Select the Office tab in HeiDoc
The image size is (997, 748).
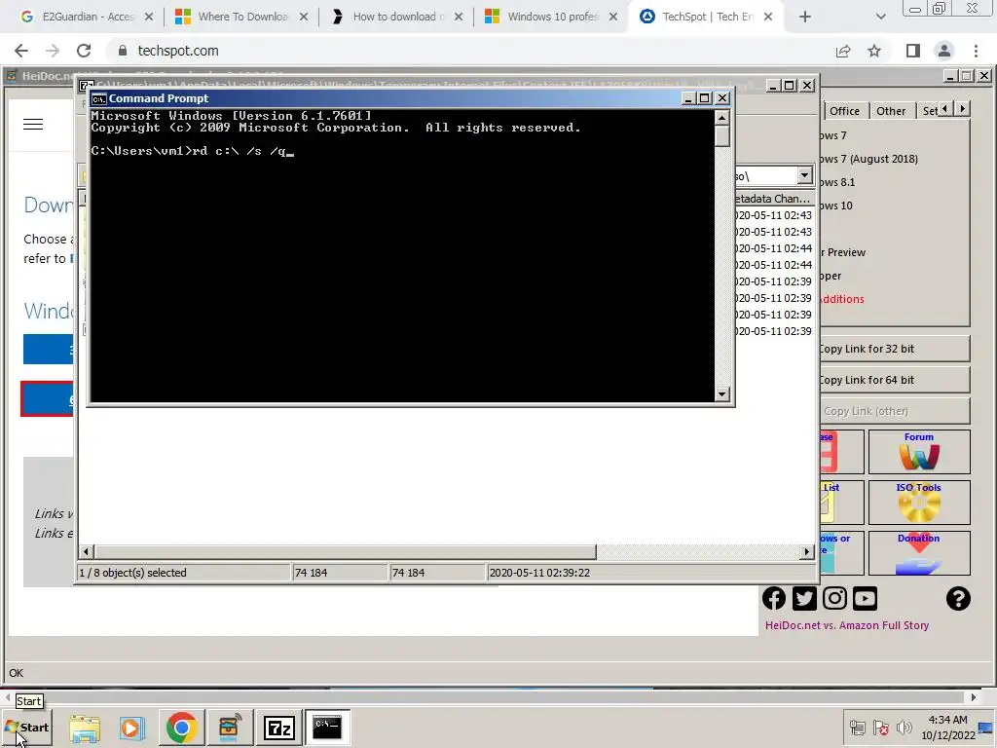click(845, 111)
